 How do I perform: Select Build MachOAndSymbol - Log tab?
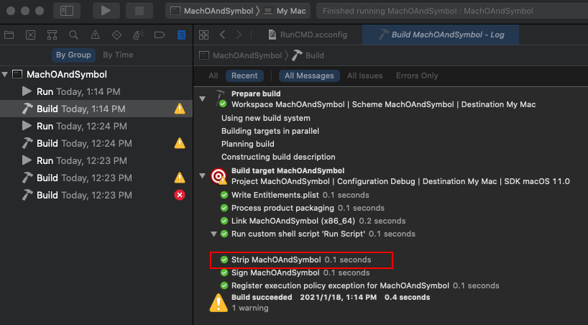click(441, 35)
